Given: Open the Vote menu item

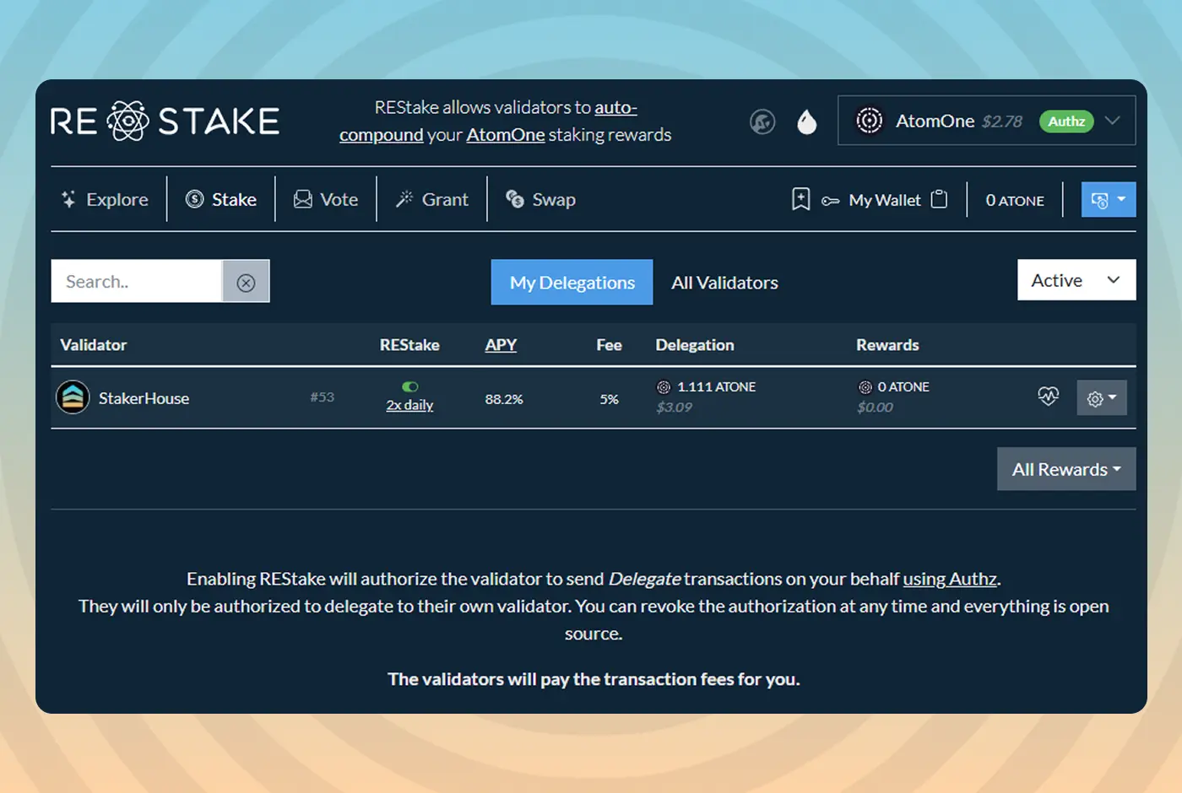Looking at the screenshot, I should pyautogui.click(x=326, y=200).
